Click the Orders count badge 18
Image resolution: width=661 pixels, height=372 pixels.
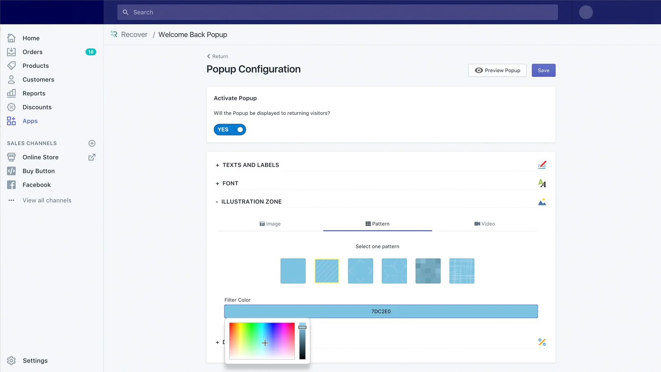91,52
